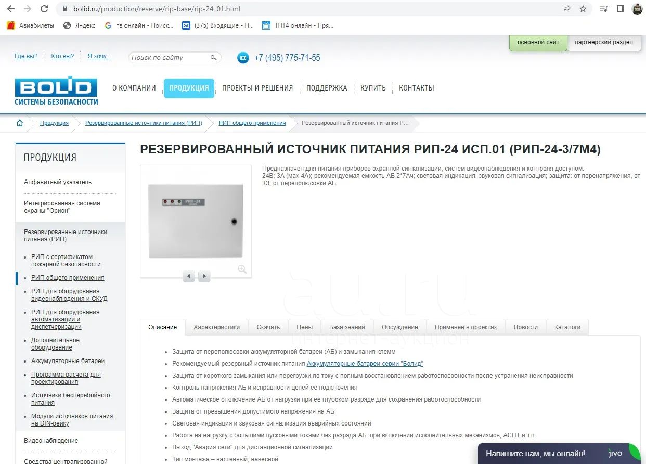Switch to 'партнерский раздел' tab
The width and height of the screenshot is (646, 464).
[603, 42]
